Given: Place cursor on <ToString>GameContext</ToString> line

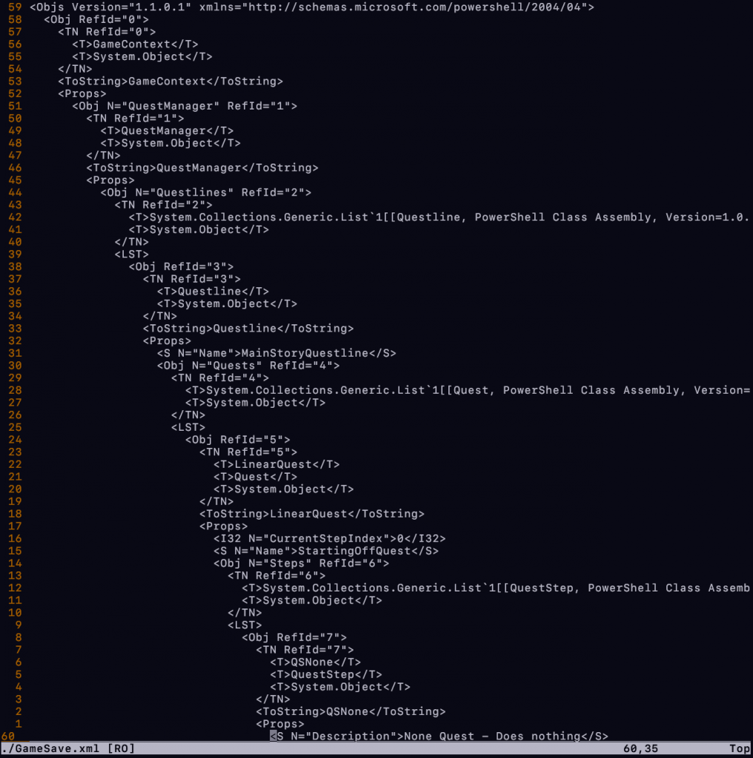Looking at the screenshot, I should [x=170, y=81].
